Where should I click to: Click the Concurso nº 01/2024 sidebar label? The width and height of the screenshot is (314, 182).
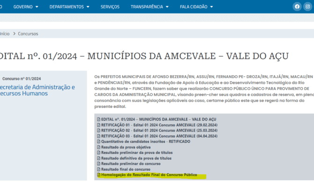(x=22, y=79)
